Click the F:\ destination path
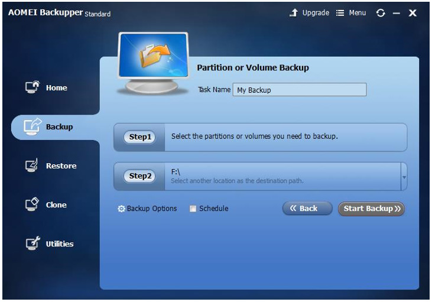Viewport: 432px width, 302px height. click(x=176, y=172)
